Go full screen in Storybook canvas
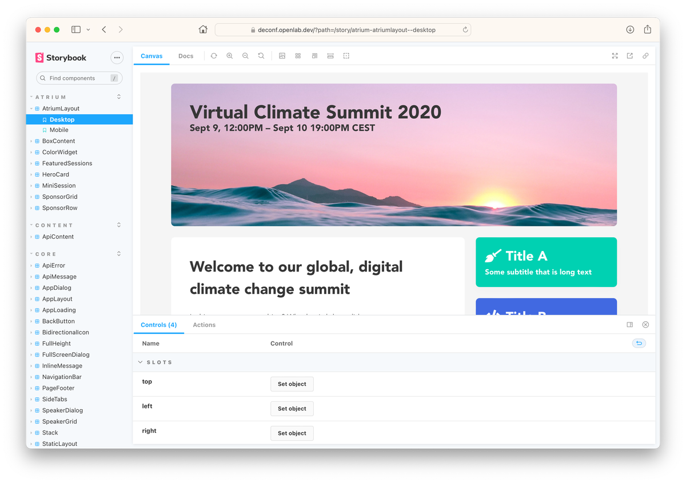Screen dimensions: 686x483 coord(615,56)
